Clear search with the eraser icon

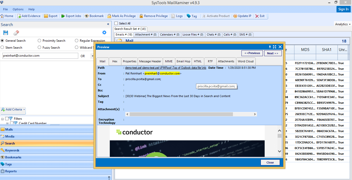tap(16, 32)
